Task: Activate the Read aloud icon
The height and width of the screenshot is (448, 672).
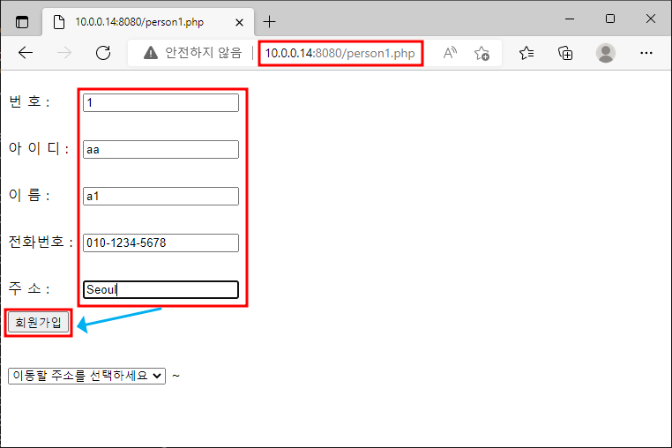Action: [x=450, y=53]
